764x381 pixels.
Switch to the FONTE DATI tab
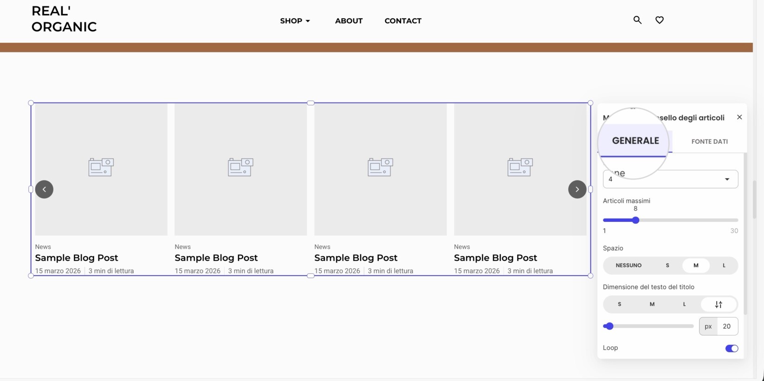click(x=709, y=142)
